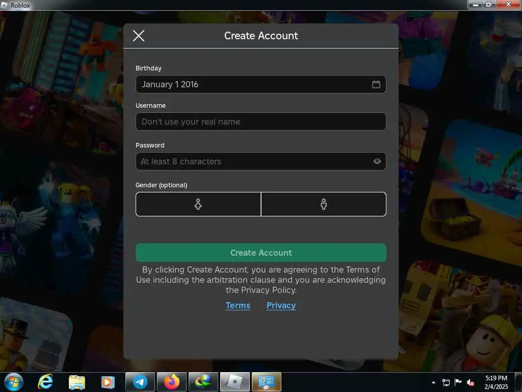Viewport: 522px width, 392px height.
Task: Open the Windows Start menu
Action: (14, 382)
